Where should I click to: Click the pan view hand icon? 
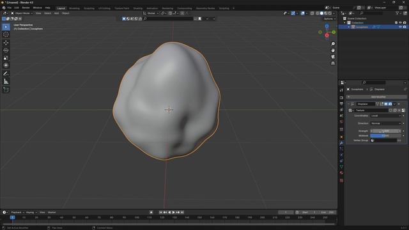point(333,50)
